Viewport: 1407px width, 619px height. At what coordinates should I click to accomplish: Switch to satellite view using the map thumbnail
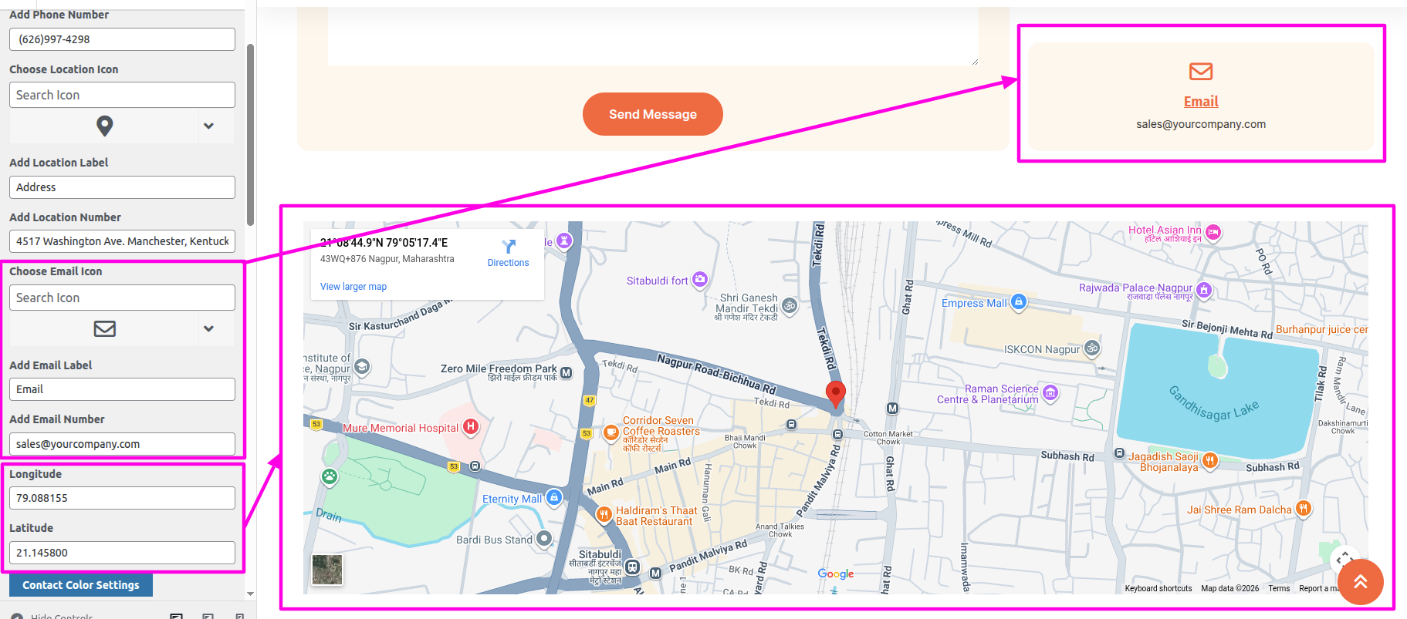(x=327, y=570)
